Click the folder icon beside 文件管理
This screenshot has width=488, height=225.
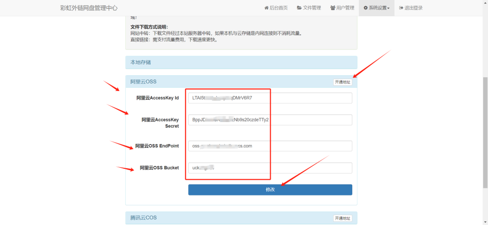tap(299, 8)
